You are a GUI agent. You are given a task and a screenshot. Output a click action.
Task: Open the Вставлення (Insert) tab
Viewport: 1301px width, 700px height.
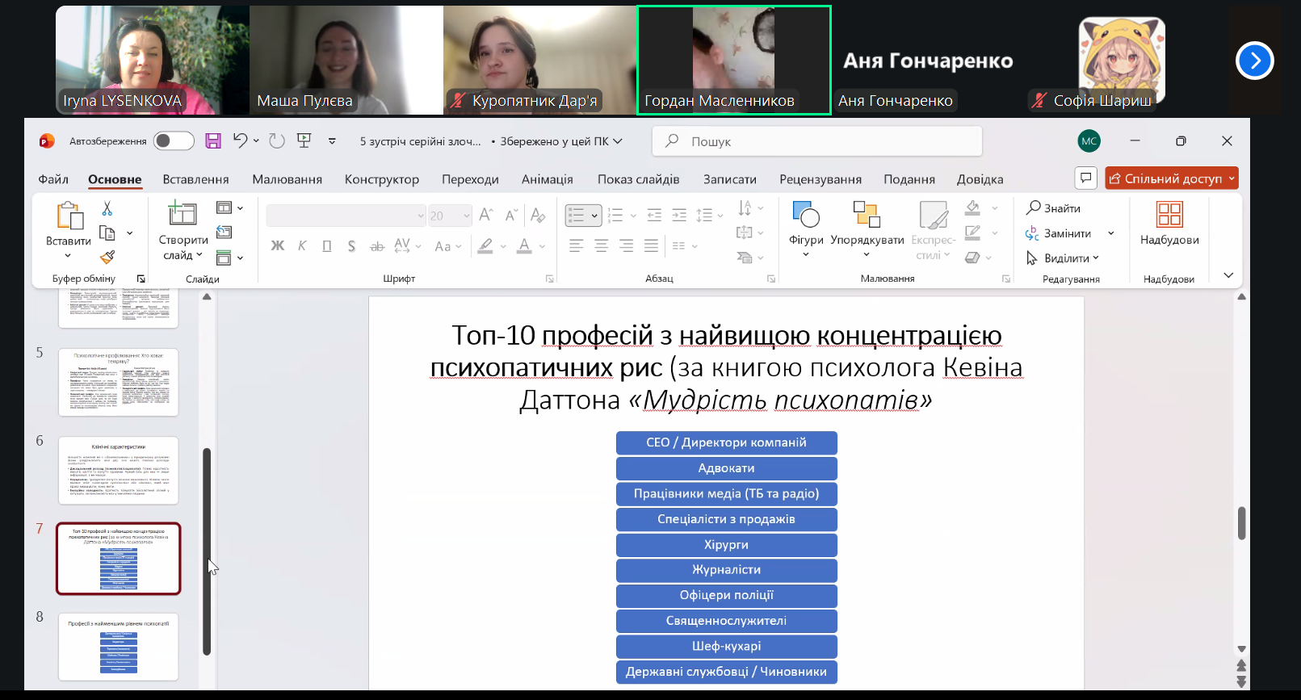tap(195, 179)
